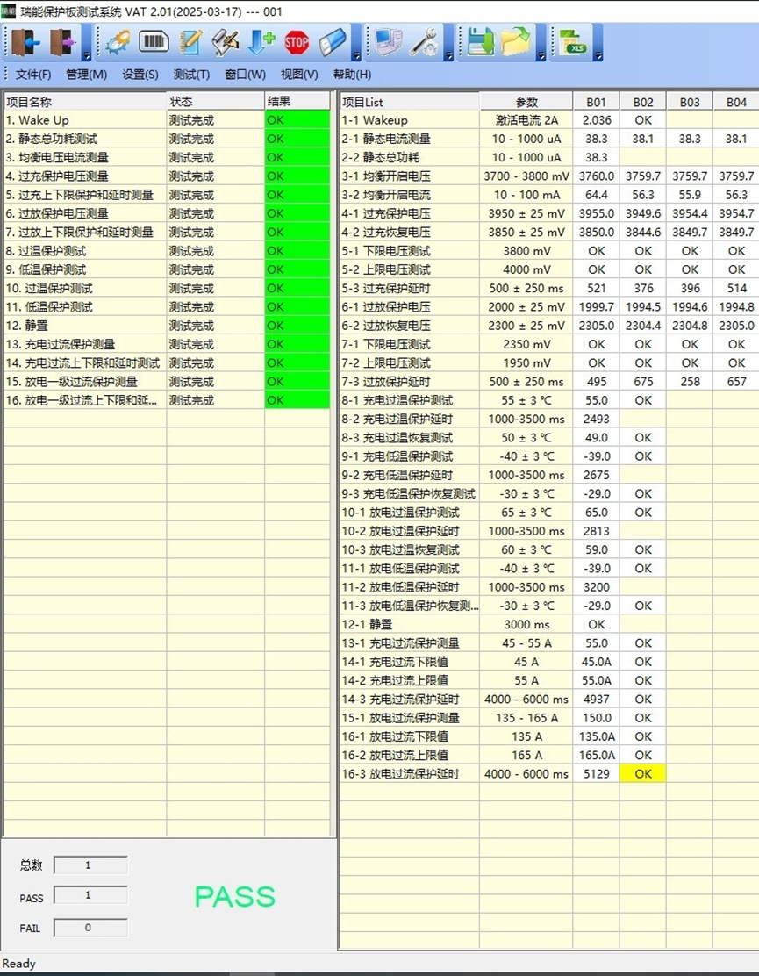Expand overflow arrow after the eraser icon
The image size is (759, 976).
356,56
